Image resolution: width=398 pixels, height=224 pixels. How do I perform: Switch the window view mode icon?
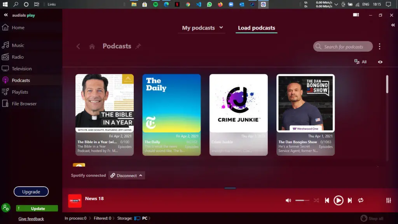356,15
